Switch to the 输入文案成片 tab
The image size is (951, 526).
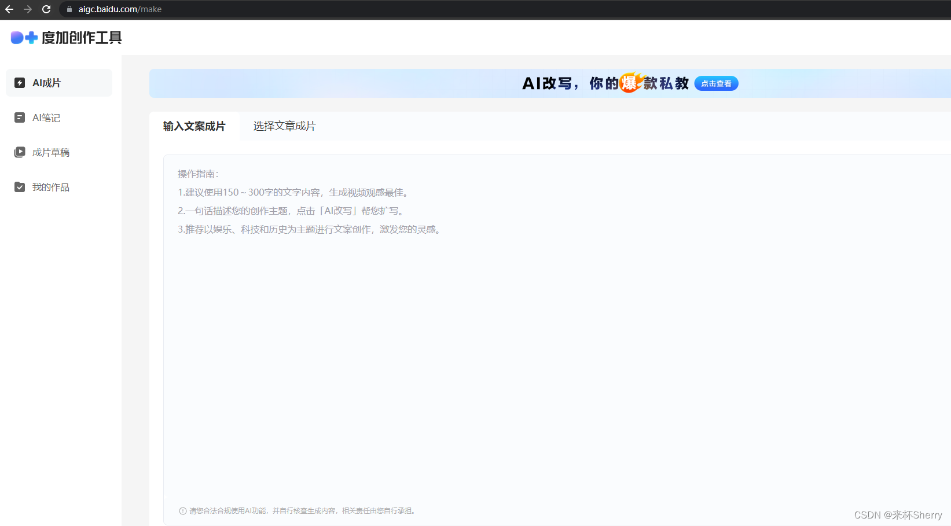coord(194,126)
